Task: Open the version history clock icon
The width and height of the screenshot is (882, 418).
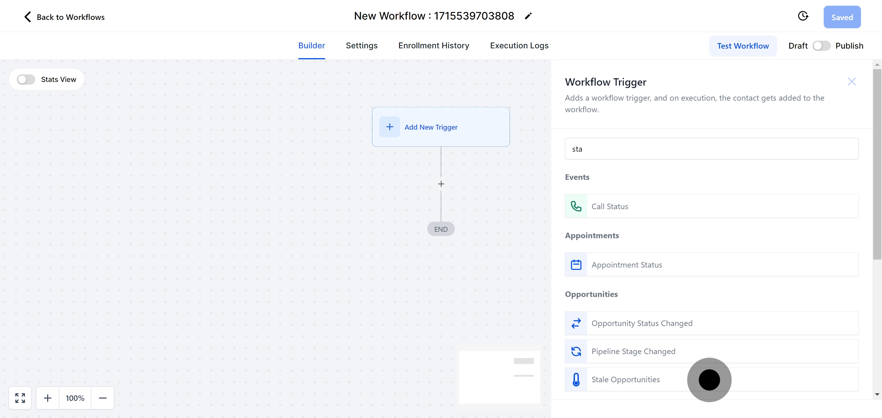Action: tap(803, 17)
